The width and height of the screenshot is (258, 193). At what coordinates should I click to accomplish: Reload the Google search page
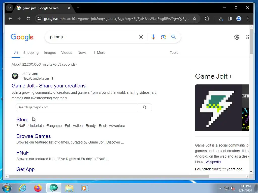point(28,19)
